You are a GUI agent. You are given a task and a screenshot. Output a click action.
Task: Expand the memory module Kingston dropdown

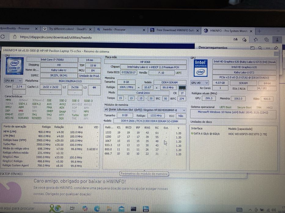(145, 110)
